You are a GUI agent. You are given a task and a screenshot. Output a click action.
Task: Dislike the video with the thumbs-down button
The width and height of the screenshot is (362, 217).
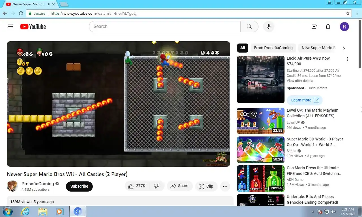click(x=157, y=186)
